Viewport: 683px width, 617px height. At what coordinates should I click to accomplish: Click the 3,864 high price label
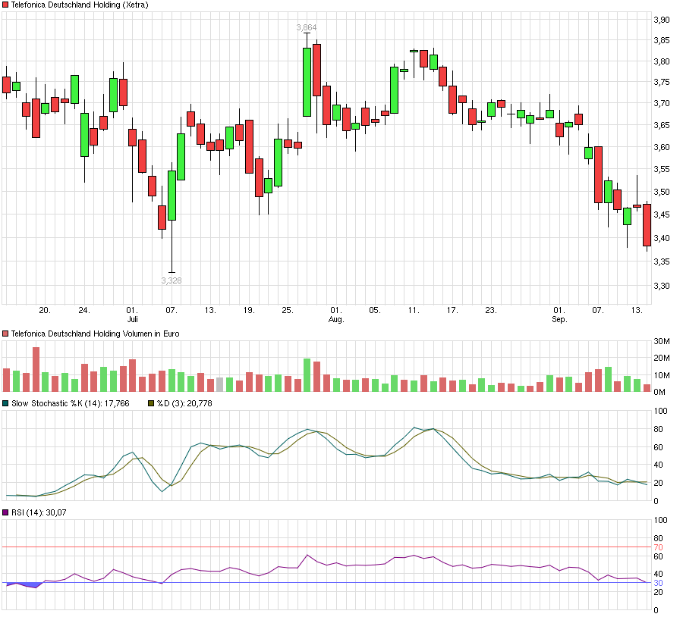(x=307, y=27)
